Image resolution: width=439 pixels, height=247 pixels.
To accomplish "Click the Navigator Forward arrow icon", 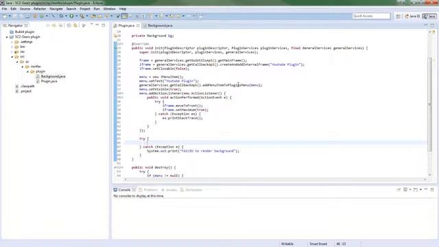I will pyautogui.click(x=54, y=25).
